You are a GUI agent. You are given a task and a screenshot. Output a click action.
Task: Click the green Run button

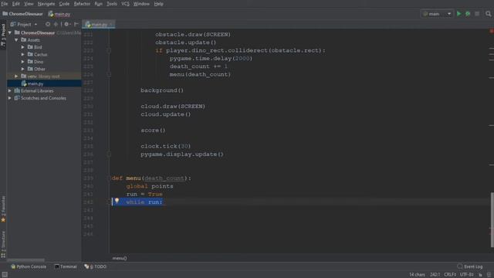[459, 14]
